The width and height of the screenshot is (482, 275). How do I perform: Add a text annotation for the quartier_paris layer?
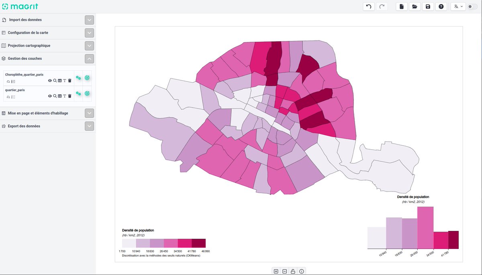pos(64,96)
